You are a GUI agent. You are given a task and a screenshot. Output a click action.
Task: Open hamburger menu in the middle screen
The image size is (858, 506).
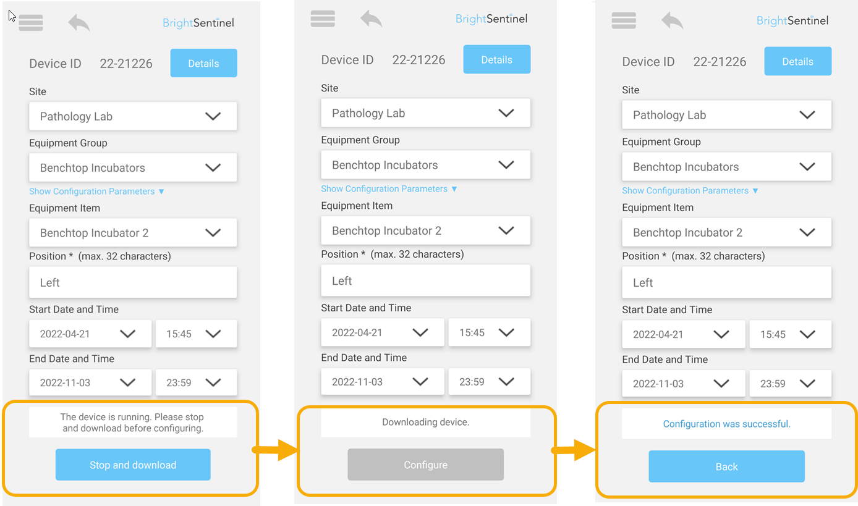tap(323, 19)
